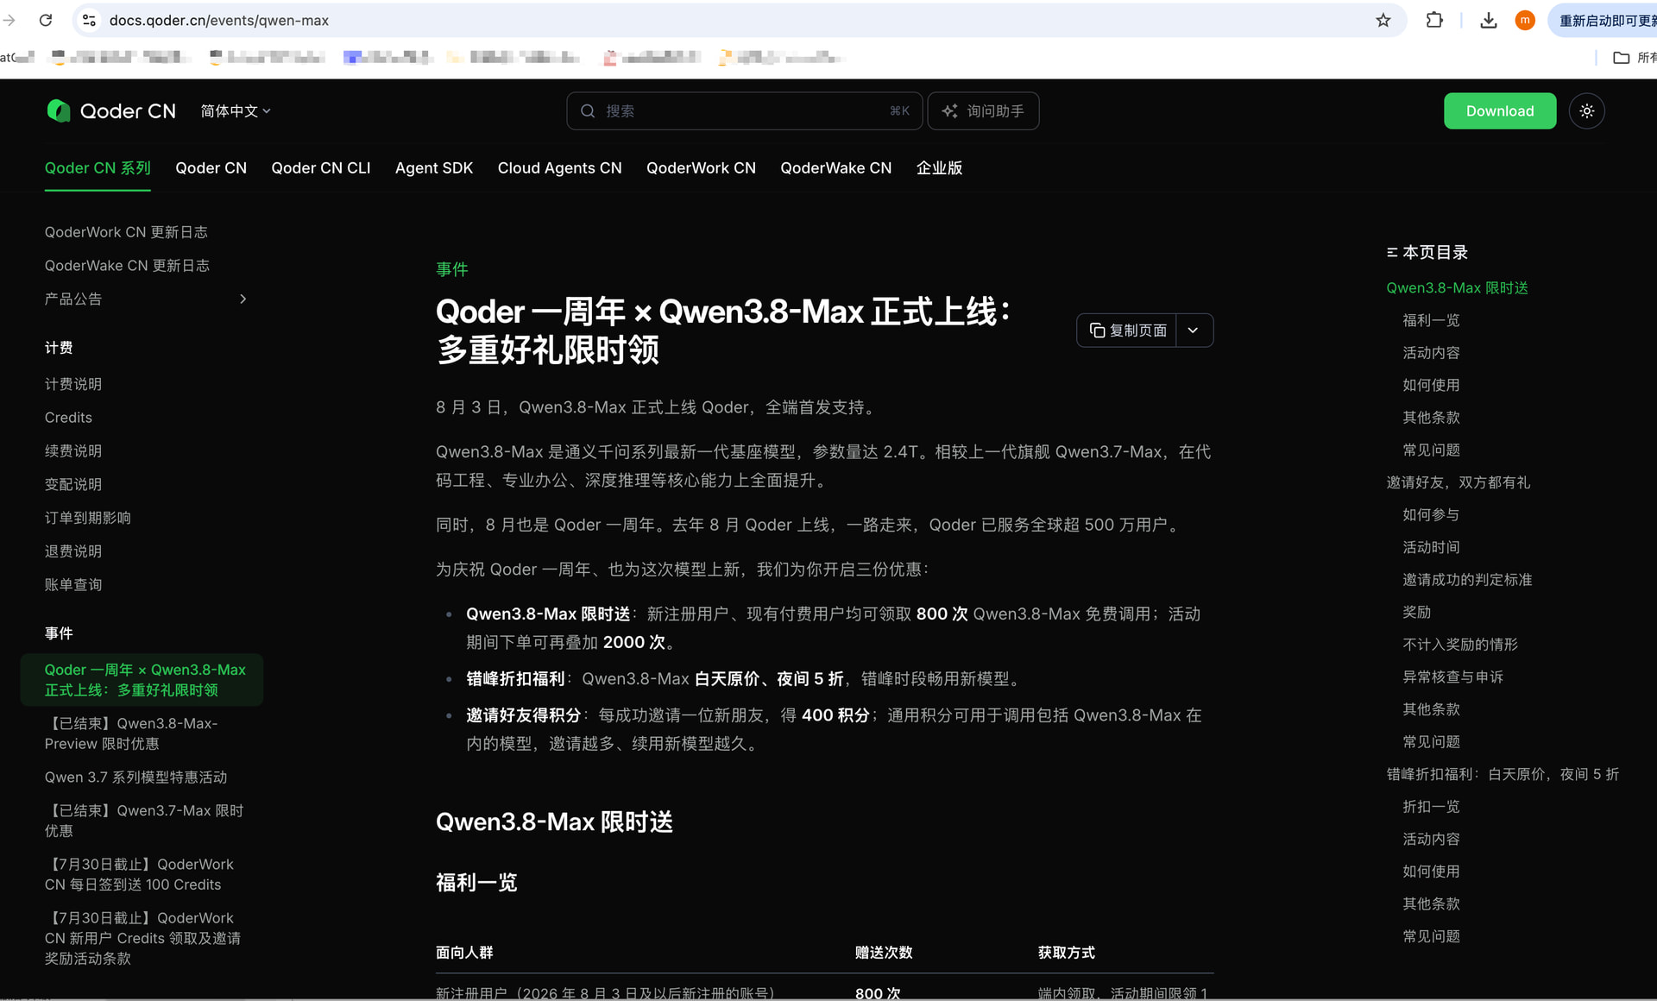
Task: Click the 重新启动即可更新 browser update button
Action: [x=1603, y=20]
